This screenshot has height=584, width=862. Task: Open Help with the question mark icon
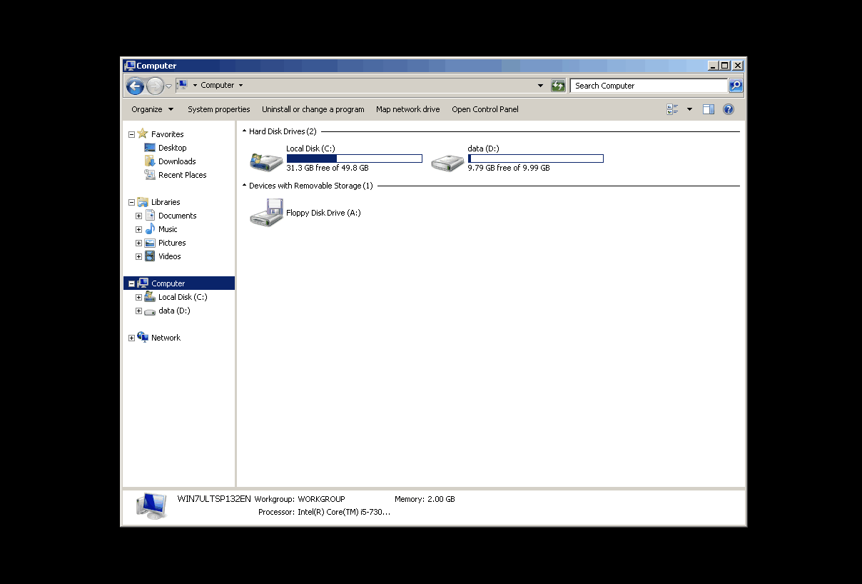point(729,109)
